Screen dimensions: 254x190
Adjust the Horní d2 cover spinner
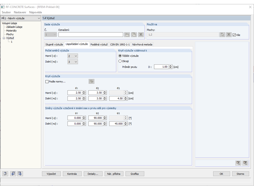click(105, 93)
